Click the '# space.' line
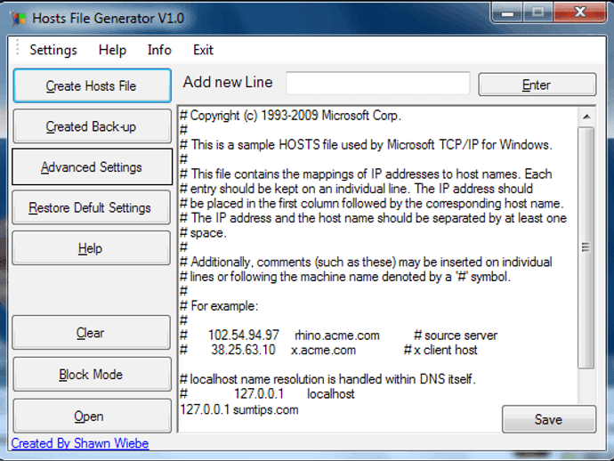Screen dimensions: 614x461 pyautogui.click(x=203, y=233)
